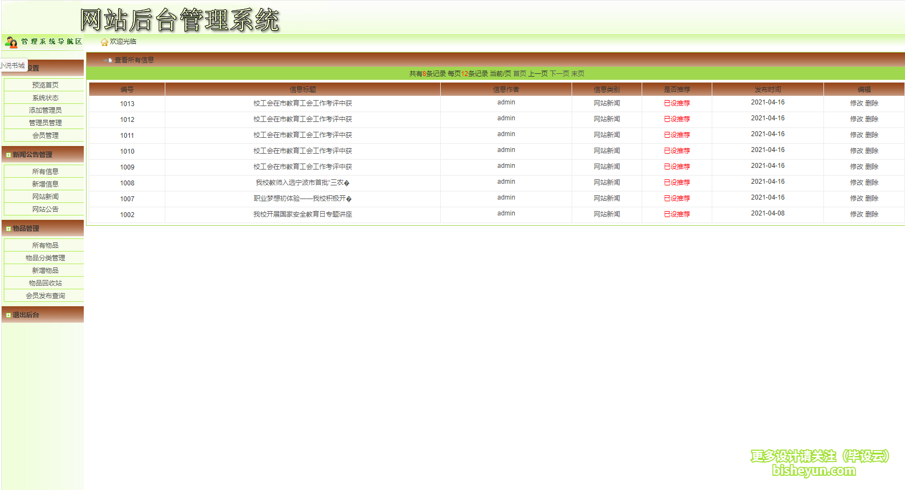Viewport: 905px width, 490px height.
Task: Select 新增物品 in the sidebar
Action: tap(45, 270)
